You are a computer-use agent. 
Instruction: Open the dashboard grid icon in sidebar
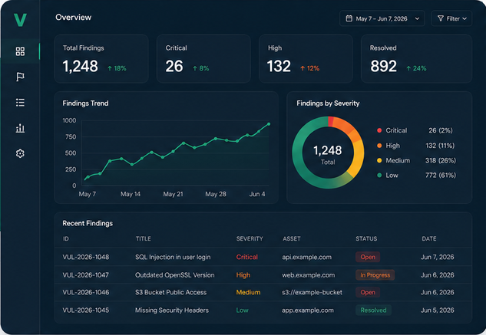[x=20, y=51]
